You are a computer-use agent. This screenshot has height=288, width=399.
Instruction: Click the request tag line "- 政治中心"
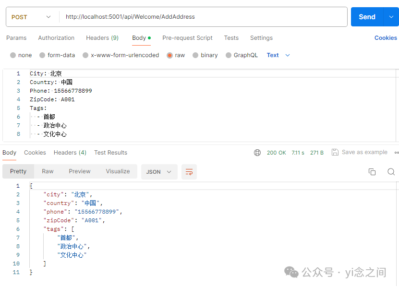point(52,125)
